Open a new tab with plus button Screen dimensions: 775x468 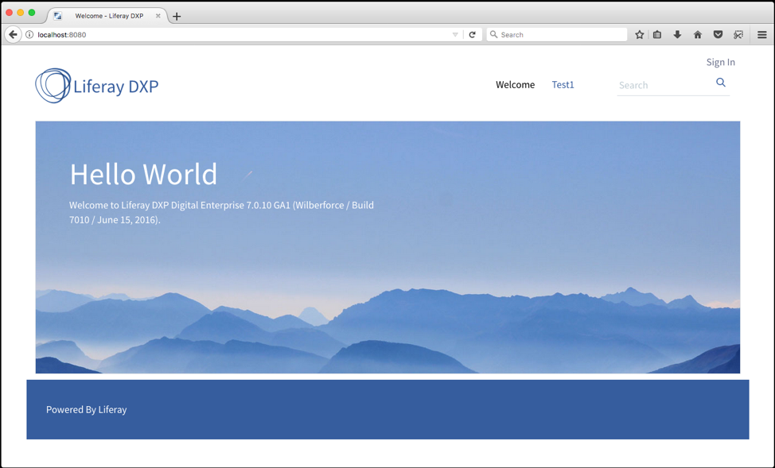(177, 17)
